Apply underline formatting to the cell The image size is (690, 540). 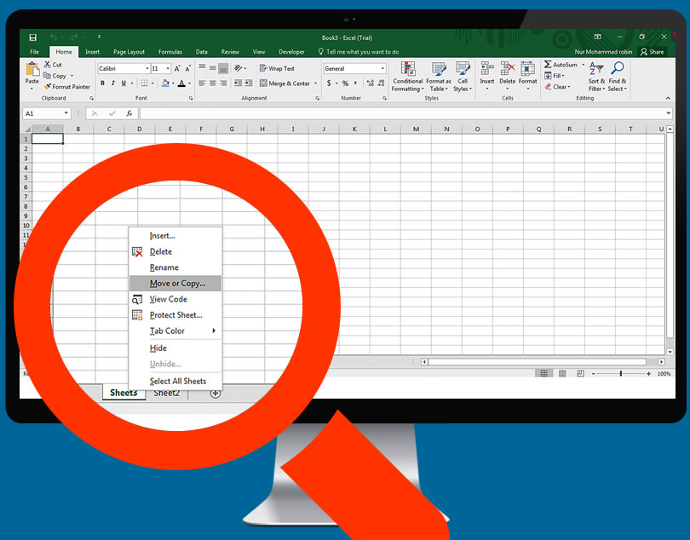click(123, 83)
